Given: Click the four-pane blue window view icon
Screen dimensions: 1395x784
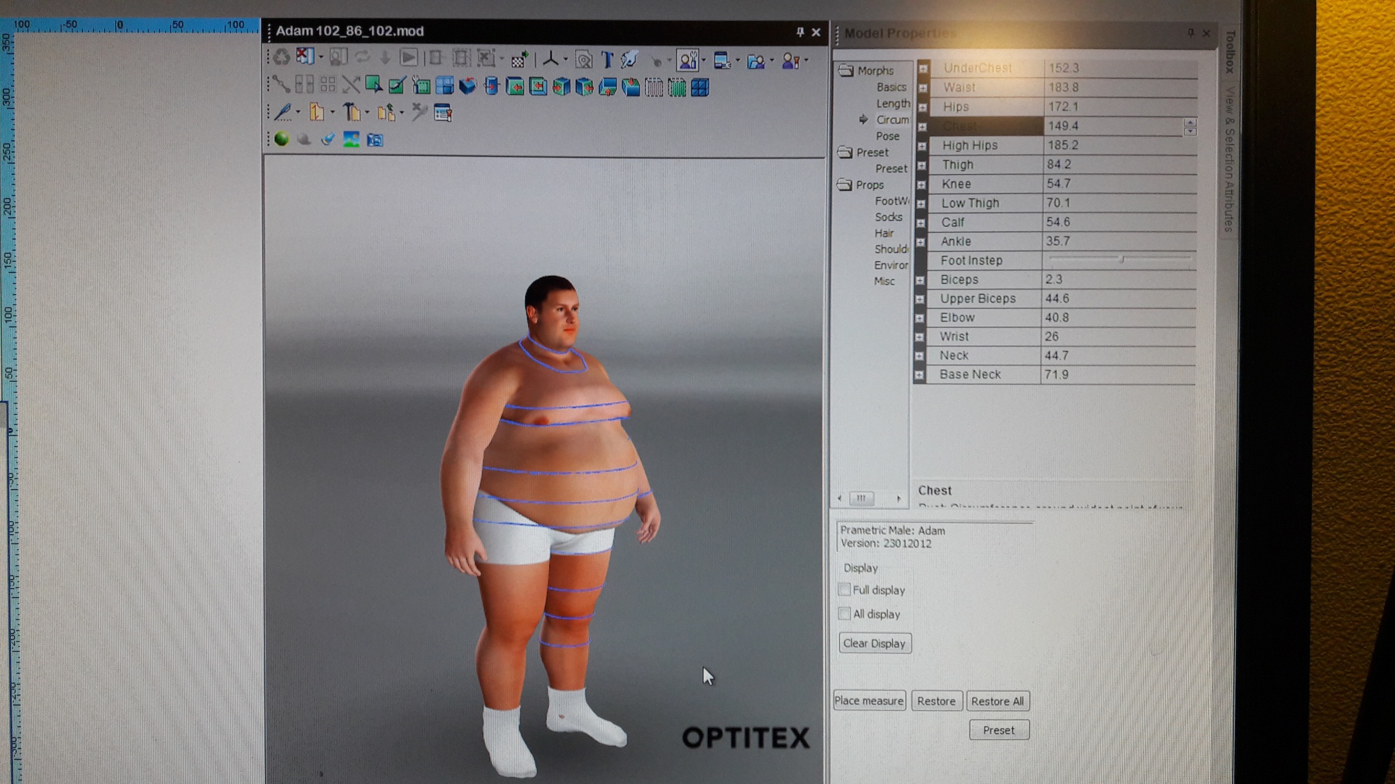Looking at the screenshot, I should 444,86.
